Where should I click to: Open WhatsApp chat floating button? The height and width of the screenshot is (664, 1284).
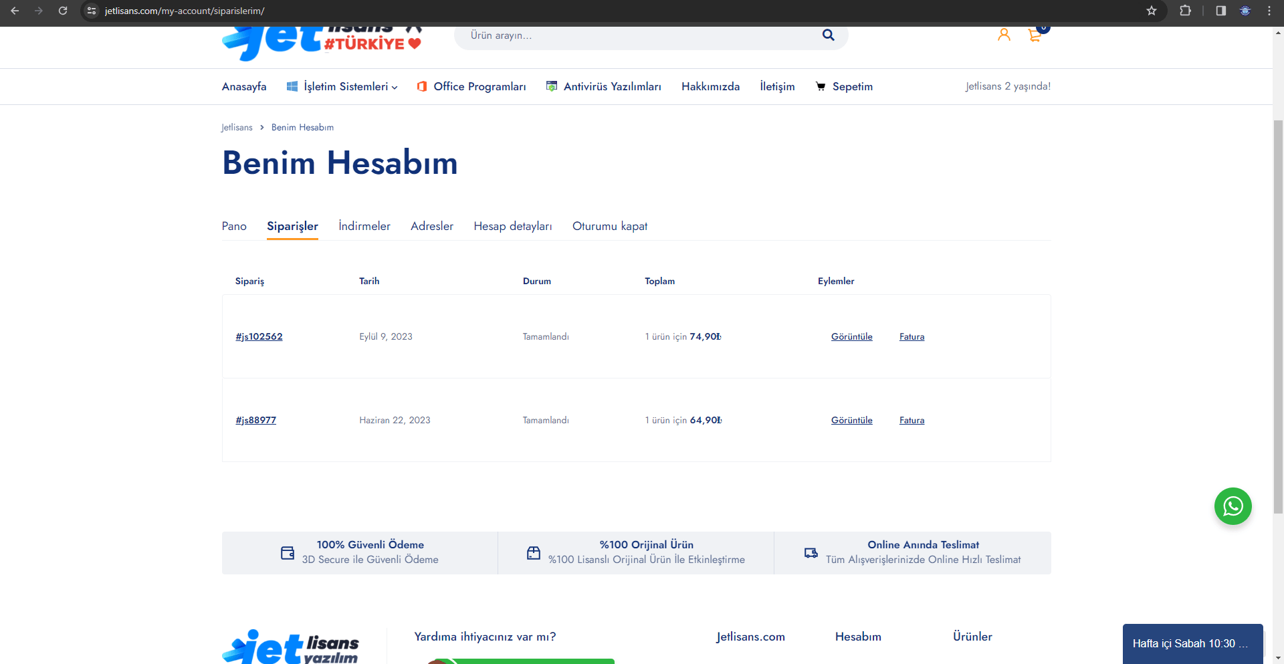point(1233,506)
